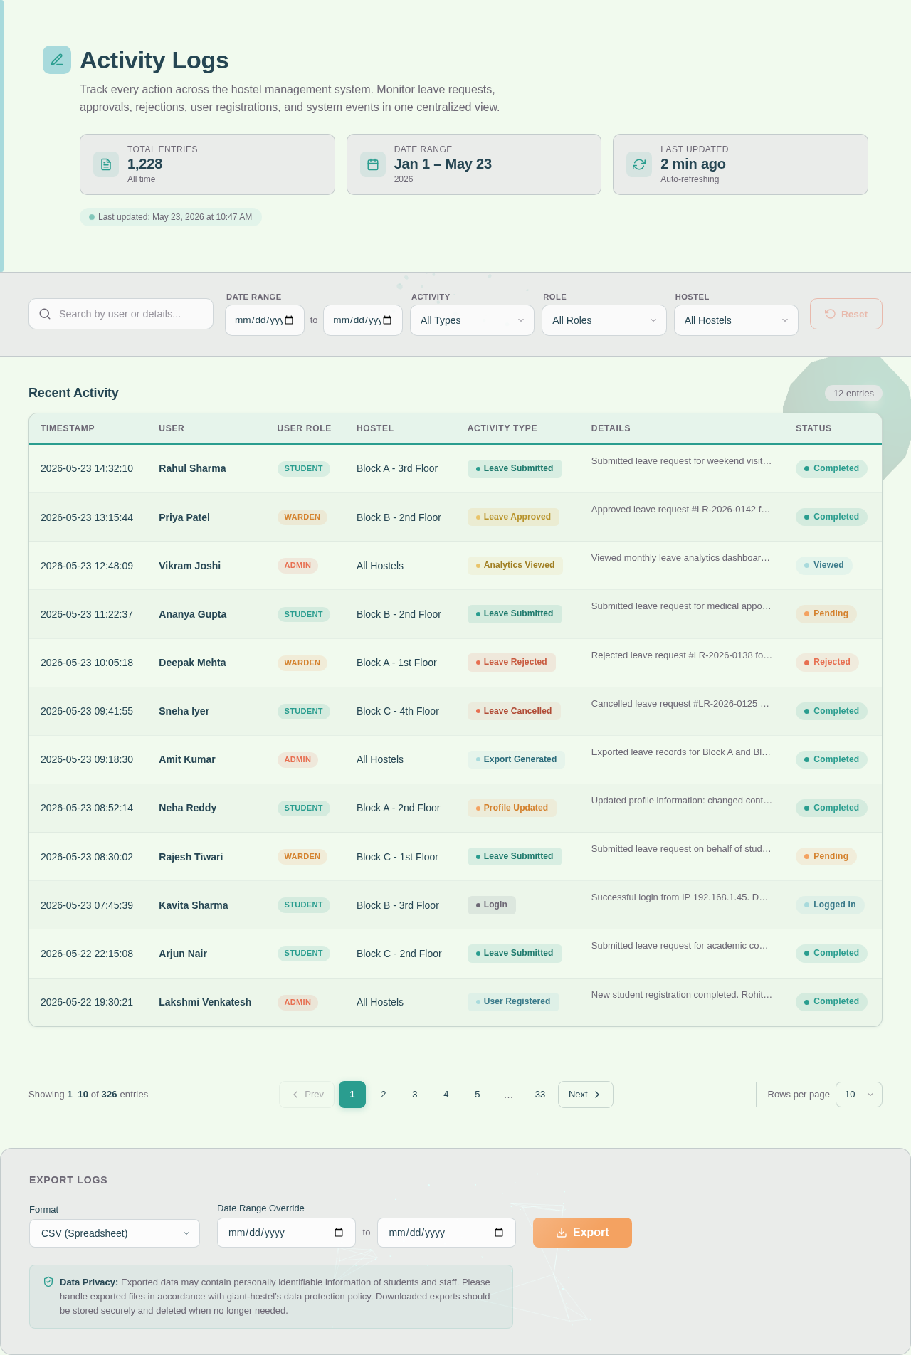Click Profile Updated tag for Neha Reddy
This screenshot has height=1355, width=911.
(512, 808)
